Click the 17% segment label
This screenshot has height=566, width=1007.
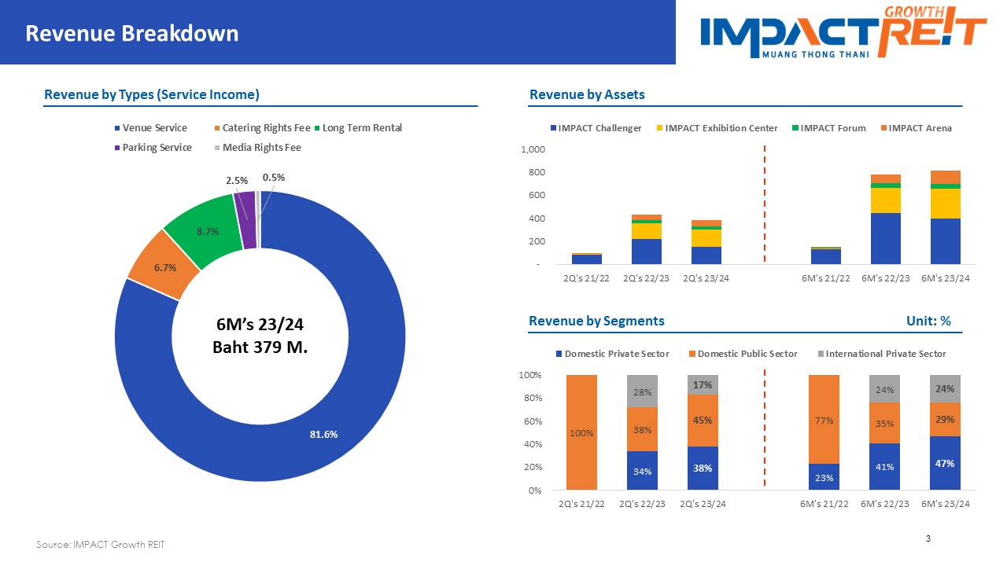click(703, 385)
